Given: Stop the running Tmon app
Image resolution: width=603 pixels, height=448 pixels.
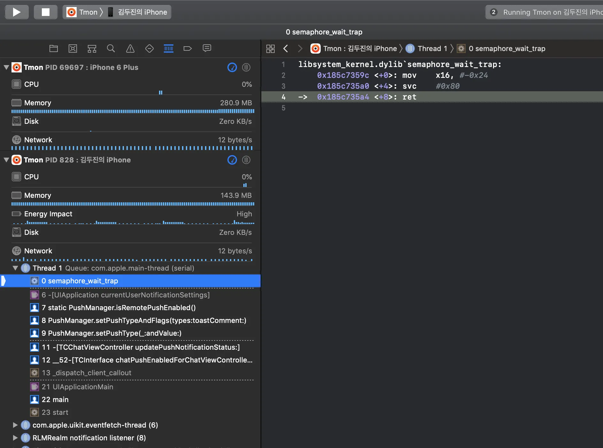Looking at the screenshot, I should 46,12.
